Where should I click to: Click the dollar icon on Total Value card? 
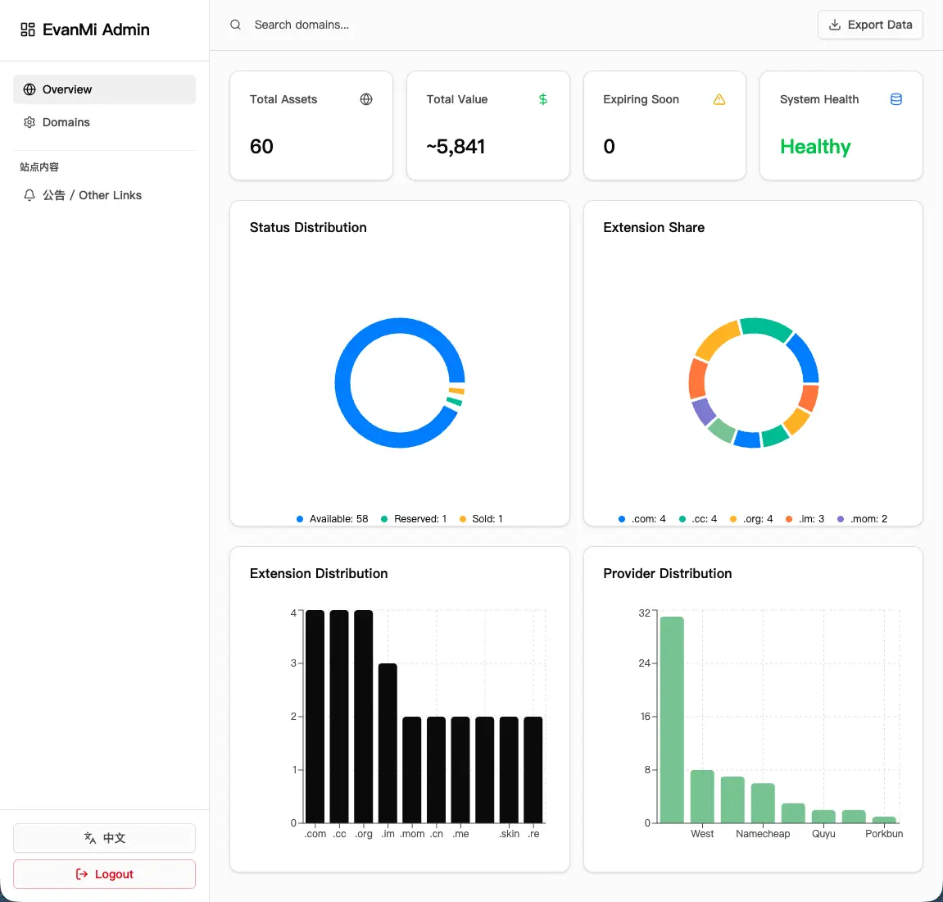[x=542, y=99]
